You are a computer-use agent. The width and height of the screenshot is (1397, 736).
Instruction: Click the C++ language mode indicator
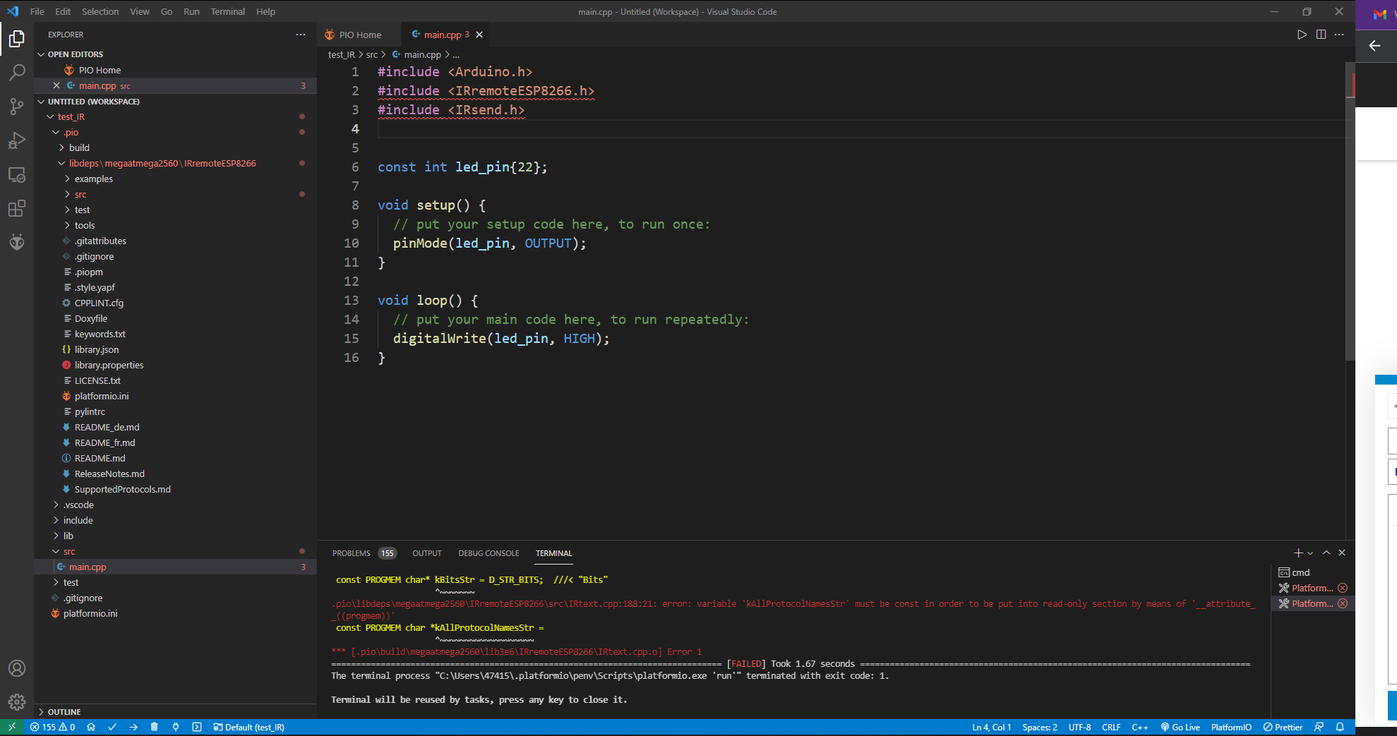point(1139,727)
